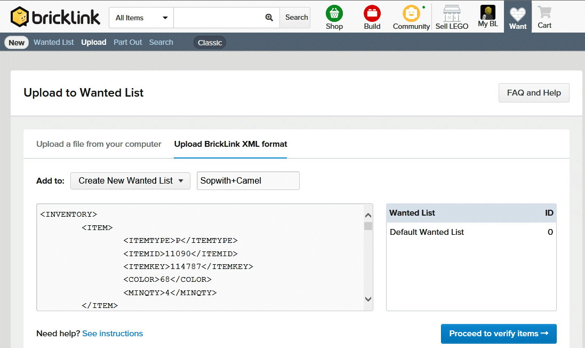The image size is (585, 348).
Task: Click Proceed to verify items button
Action: pyautogui.click(x=499, y=334)
